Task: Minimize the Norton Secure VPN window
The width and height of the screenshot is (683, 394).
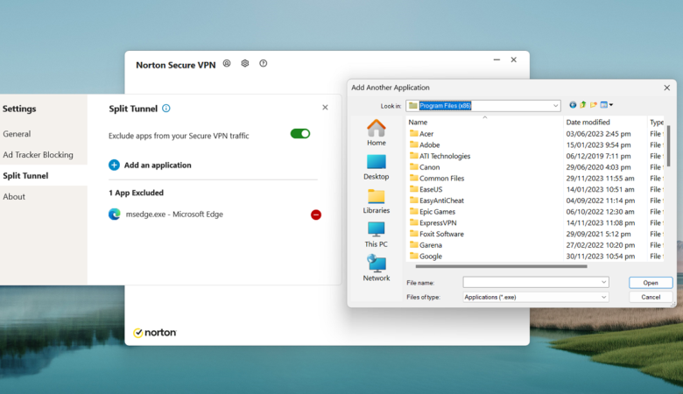Action: coord(496,60)
